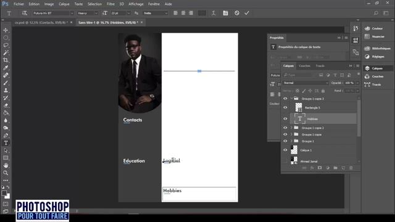Select the Eyedropper tool
This screenshot has height=222, width=395.
(6, 68)
